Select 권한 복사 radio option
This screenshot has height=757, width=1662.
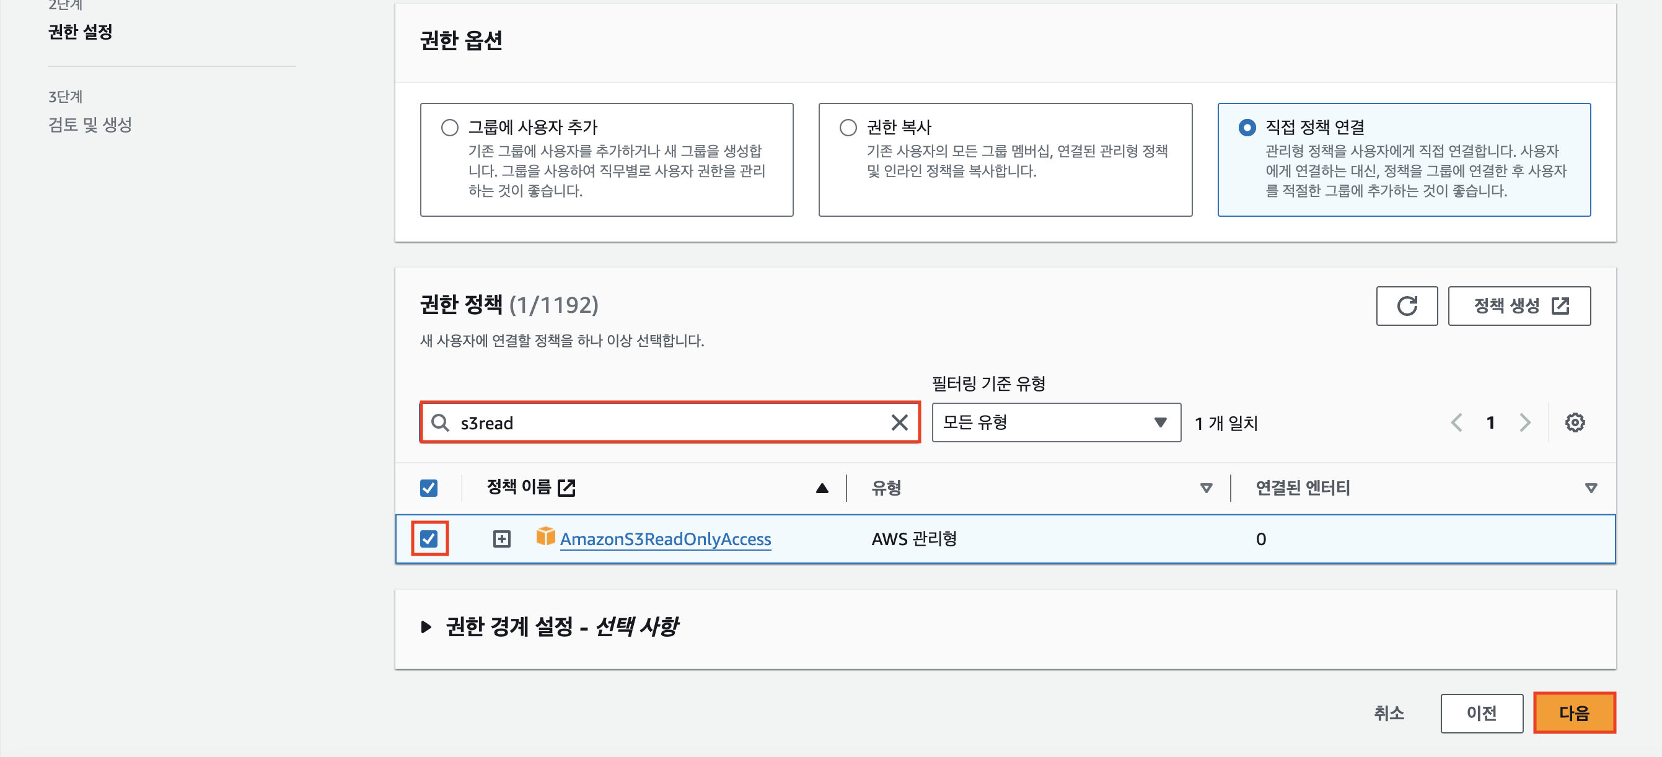(x=848, y=128)
